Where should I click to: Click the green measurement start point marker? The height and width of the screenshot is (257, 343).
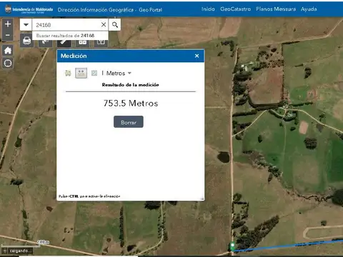pyautogui.click(x=232, y=246)
